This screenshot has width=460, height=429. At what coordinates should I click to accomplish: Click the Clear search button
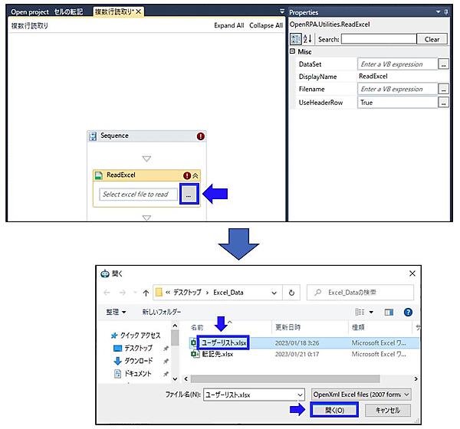click(x=432, y=39)
